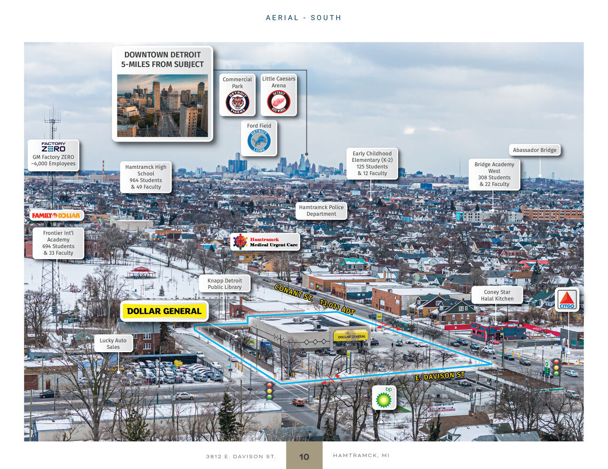Viewport: 608px width, 469px height.
Task: Click the 3812 E. Davison St. footer
Action: pos(241,456)
